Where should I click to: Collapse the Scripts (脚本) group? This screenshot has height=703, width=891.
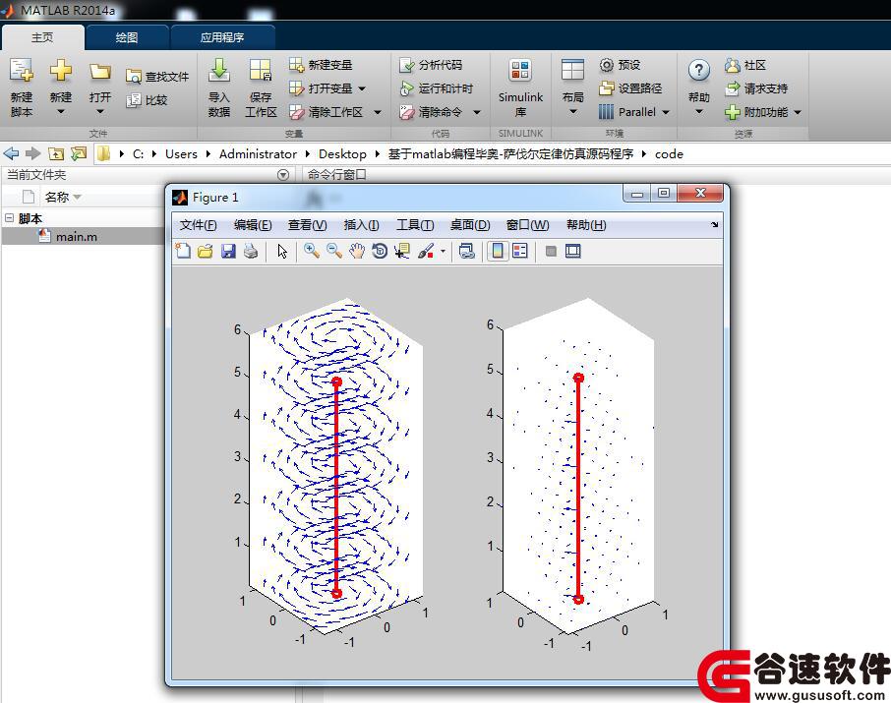click(9, 217)
